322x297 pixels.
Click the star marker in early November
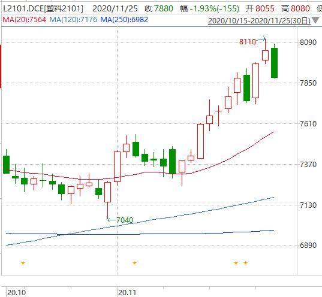134,263
